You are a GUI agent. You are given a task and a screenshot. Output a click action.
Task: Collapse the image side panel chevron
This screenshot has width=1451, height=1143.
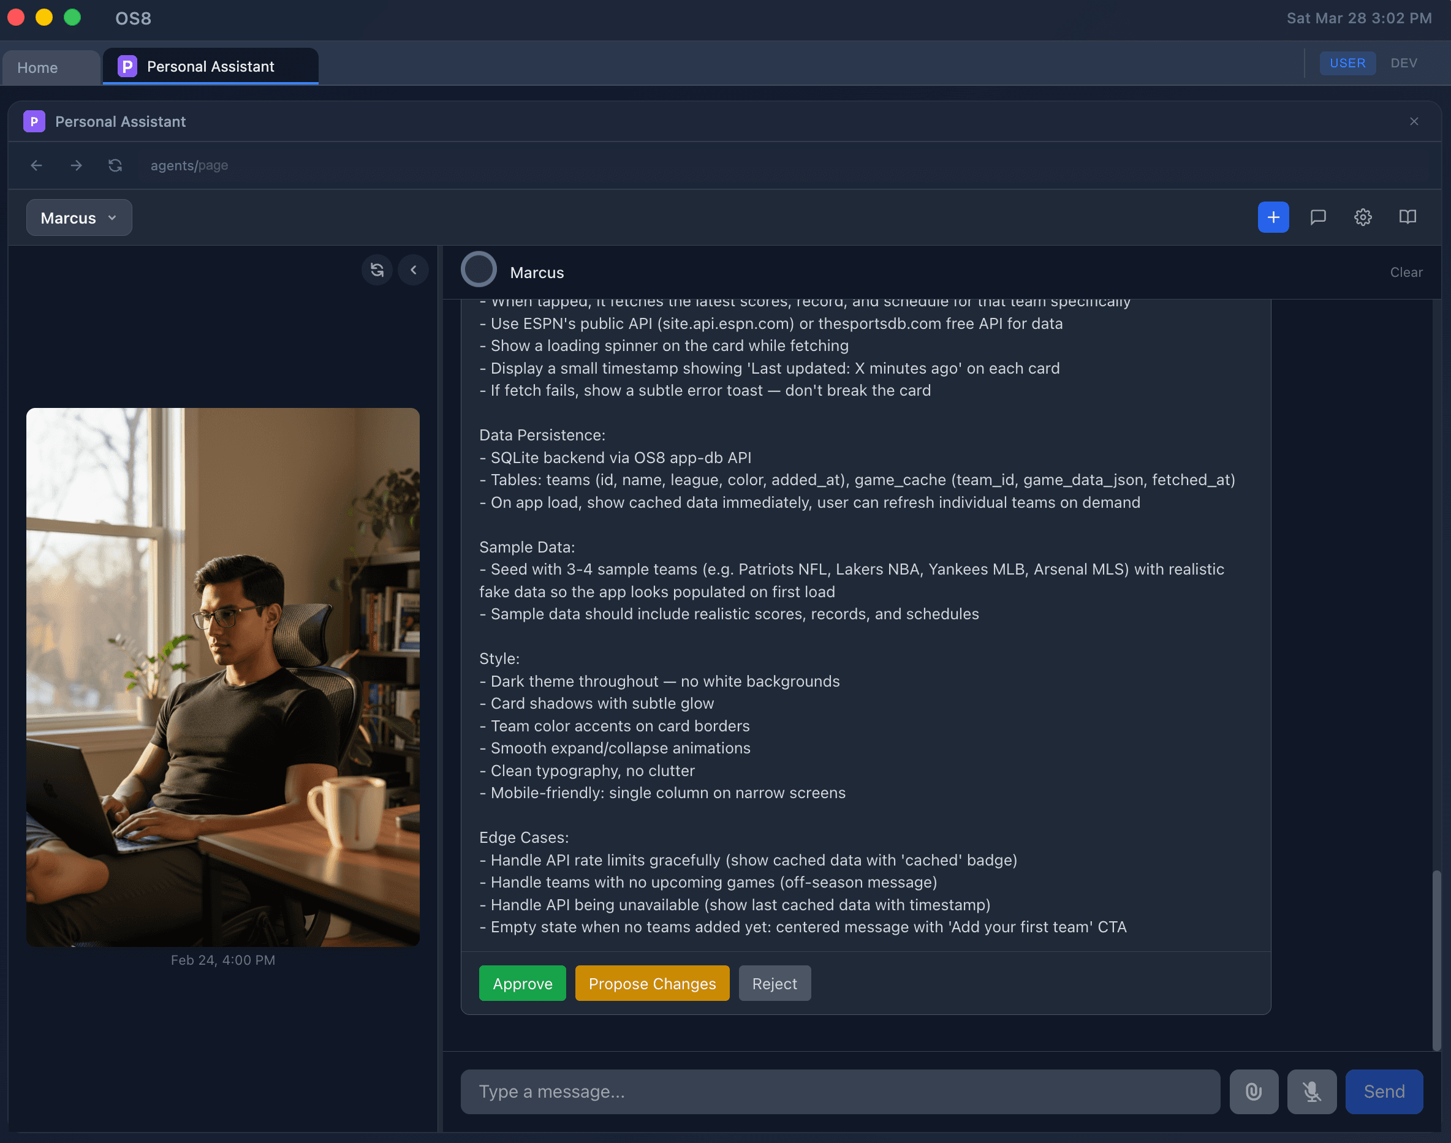pyautogui.click(x=413, y=270)
